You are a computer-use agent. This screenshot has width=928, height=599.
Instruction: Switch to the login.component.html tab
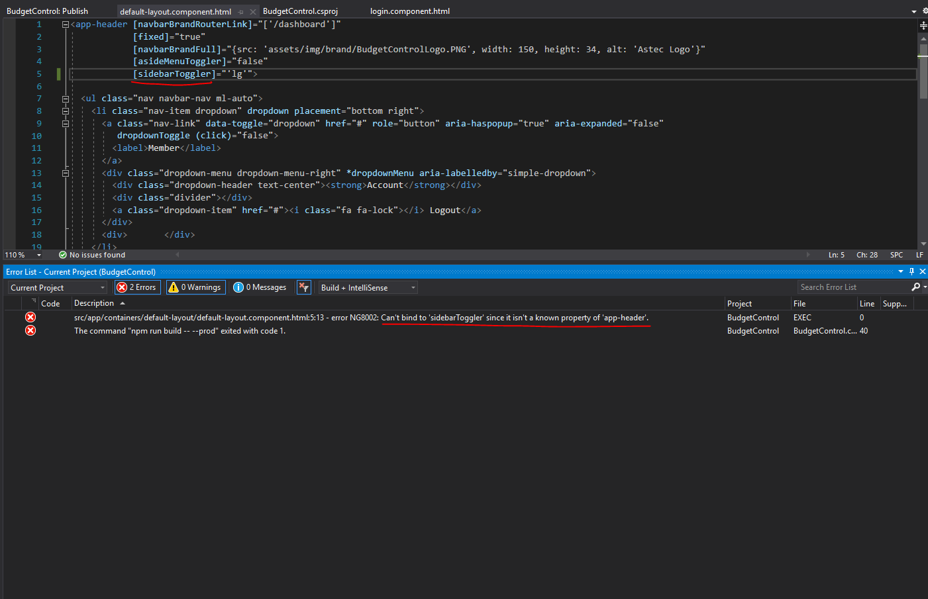[409, 11]
